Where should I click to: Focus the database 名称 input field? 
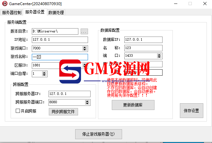(x=143, y=48)
